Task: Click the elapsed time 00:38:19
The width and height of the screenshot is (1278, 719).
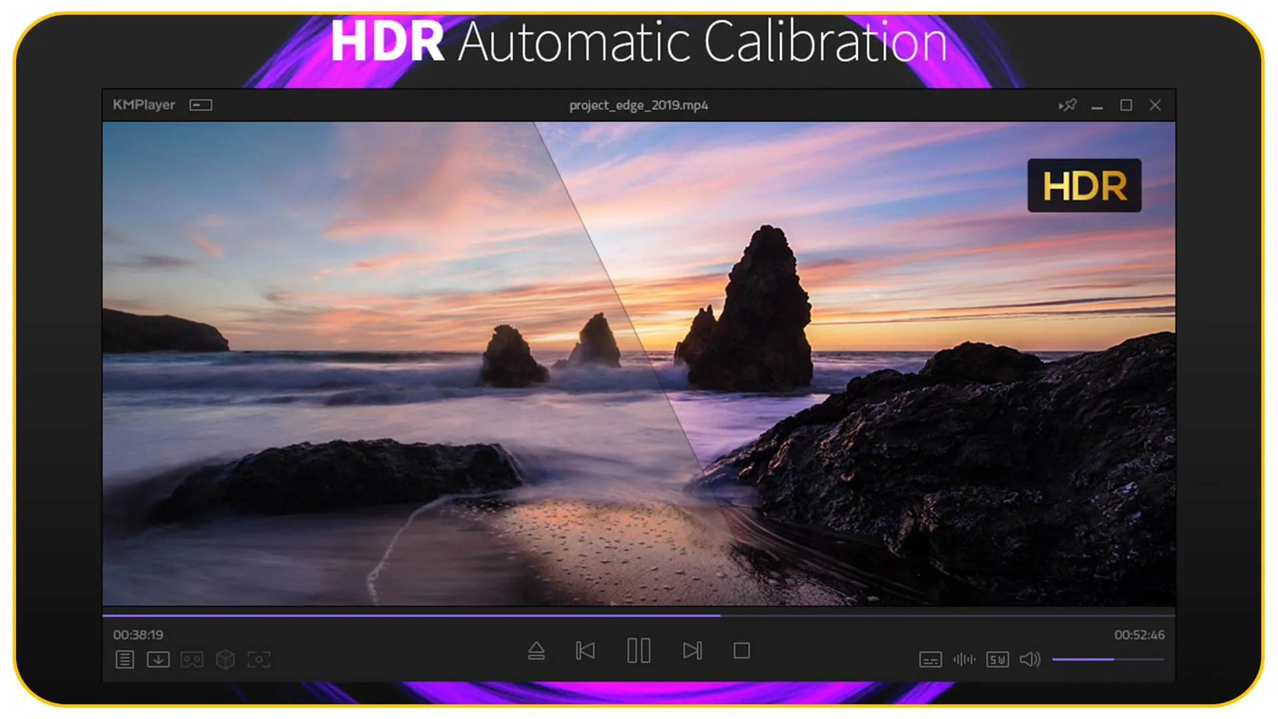Action: pyautogui.click(x=138, y=635)
